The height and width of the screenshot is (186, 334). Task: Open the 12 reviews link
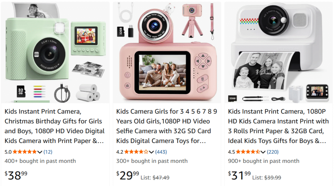tap(48, 152)
